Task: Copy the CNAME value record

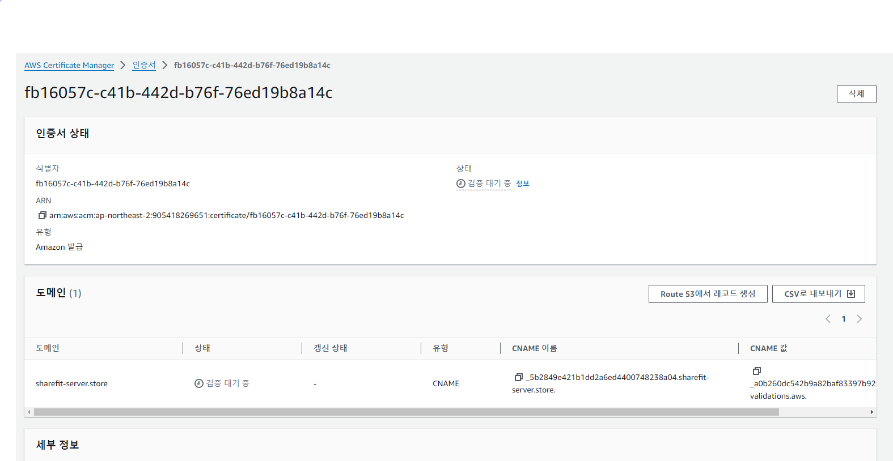Action: pyautogui.click(x=756, y=371)
